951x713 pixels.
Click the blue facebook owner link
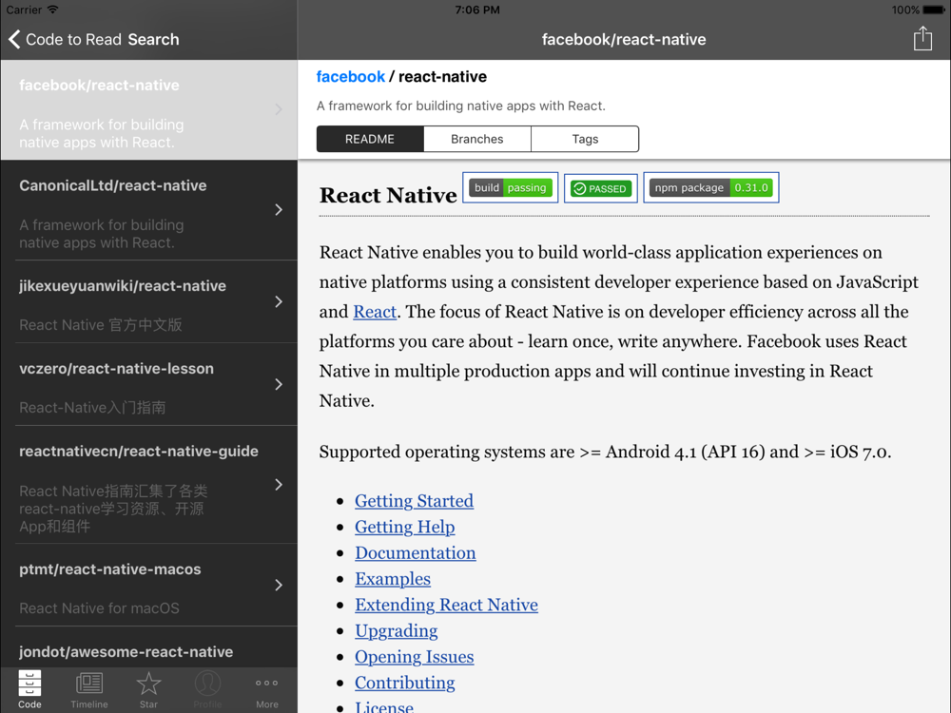[x=351, y=77]
